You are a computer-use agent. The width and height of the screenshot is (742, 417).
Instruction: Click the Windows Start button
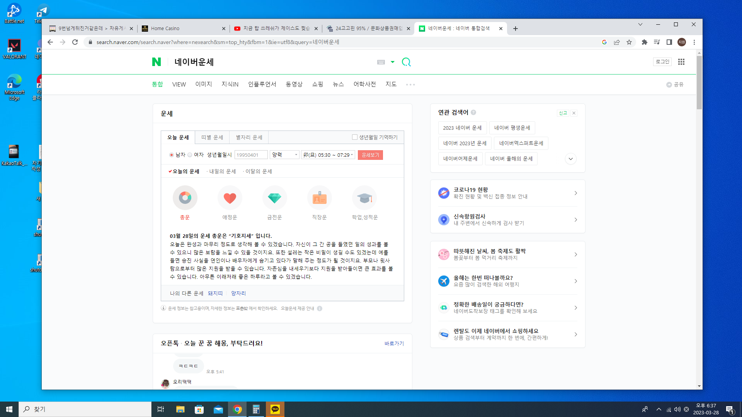(9, 409)
